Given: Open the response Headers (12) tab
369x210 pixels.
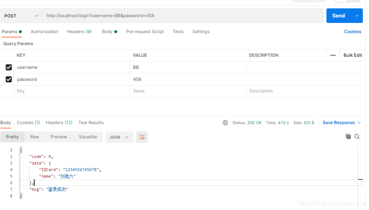Looking at the screenshot, I should coord(59,123).
